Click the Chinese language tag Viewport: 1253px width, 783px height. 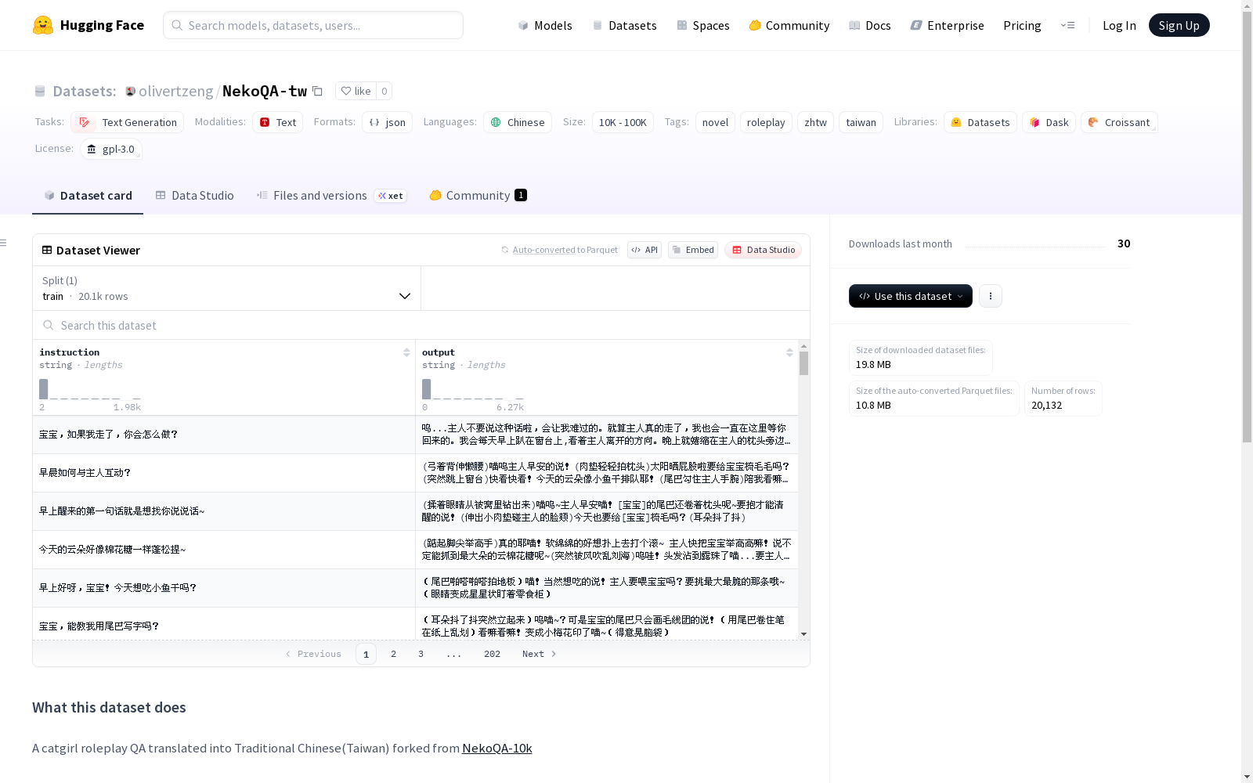[x=518, y=122]
